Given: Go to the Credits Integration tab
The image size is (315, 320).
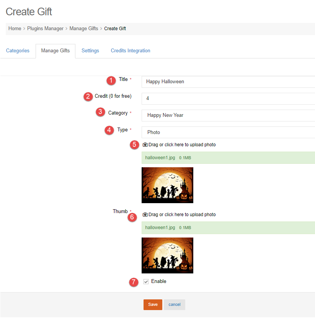Looking at the screenshot, I should click(x=131, y=51).
